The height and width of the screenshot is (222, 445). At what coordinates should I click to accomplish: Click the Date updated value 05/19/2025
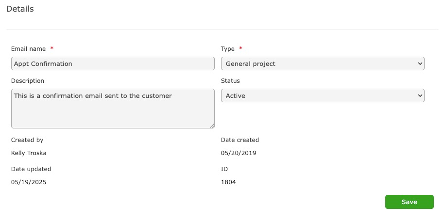(29, 182)
